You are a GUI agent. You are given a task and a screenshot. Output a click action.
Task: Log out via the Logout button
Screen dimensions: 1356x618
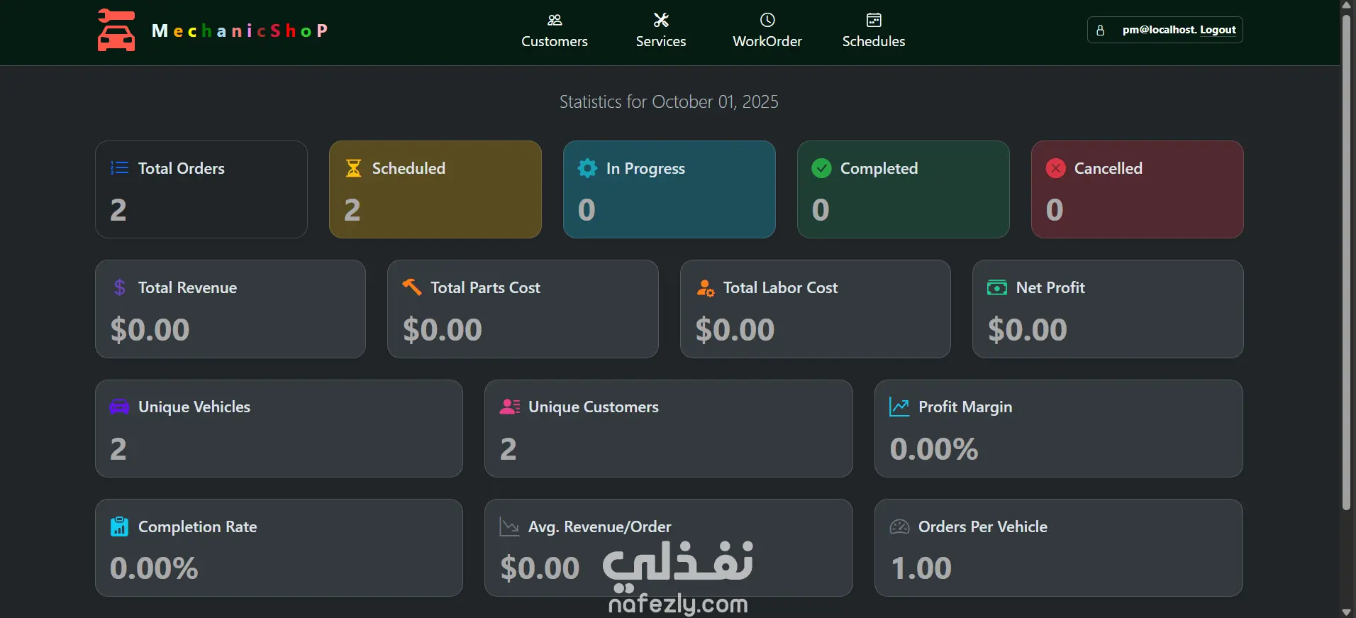pyautogui.click(x=1218, y=30)
